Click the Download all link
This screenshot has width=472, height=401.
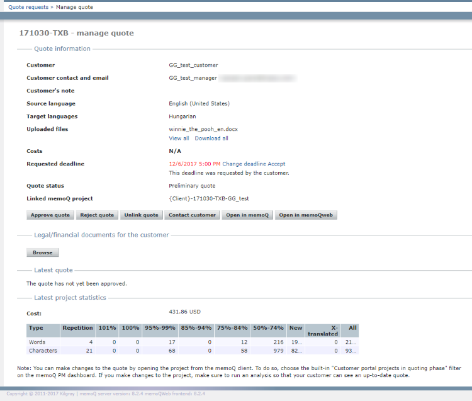(x=211, y=138)
